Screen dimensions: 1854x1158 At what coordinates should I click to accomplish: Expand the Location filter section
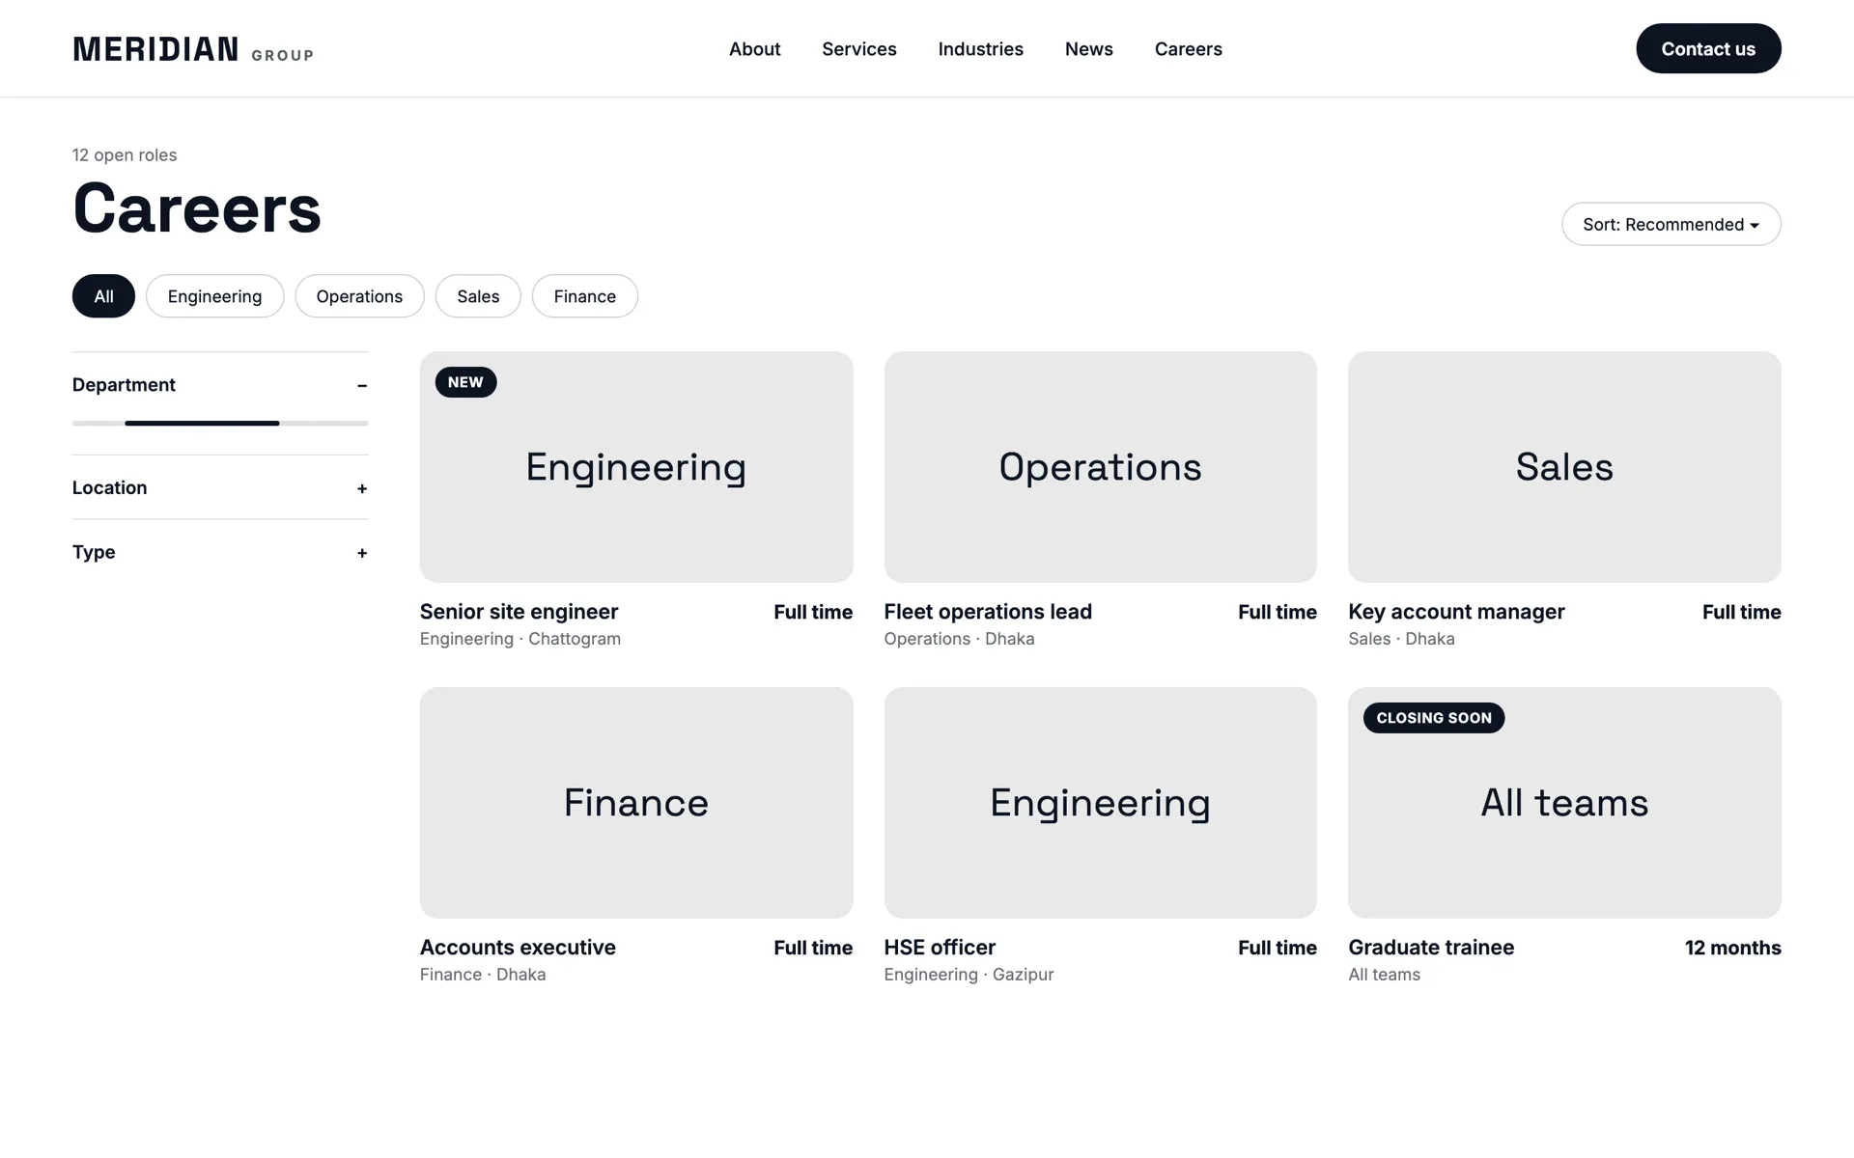pyautogui.click(x=220, y=487)
